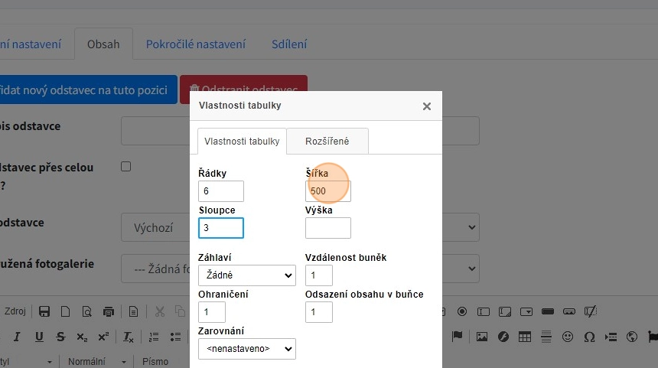Click the Save icon in editor toolbar
The image size is (658, 368).
44,311
